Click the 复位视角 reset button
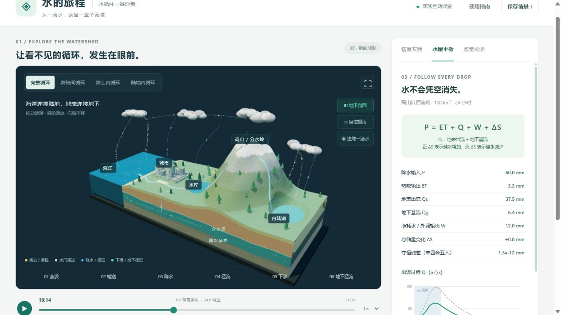 click(x=355, y=122)
